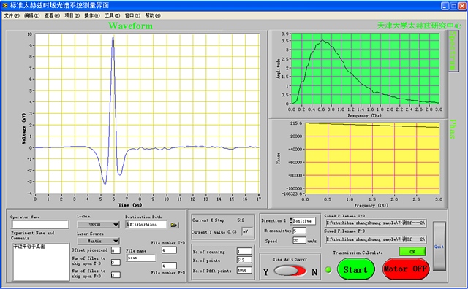
Task: Click the green LED indicator beside Start
Action: click(328, 270)
